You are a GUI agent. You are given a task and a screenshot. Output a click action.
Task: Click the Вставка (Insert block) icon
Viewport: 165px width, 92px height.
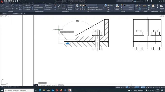click(105, 6)
